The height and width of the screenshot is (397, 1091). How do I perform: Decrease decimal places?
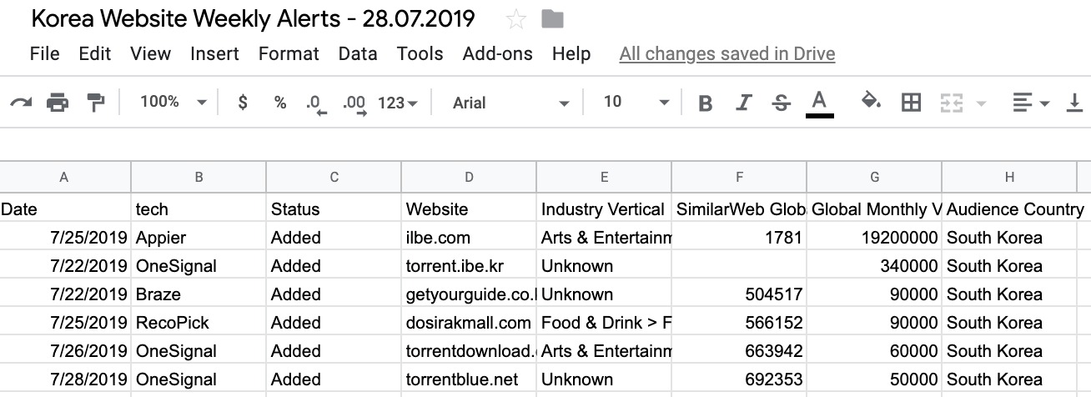point(316,103)
